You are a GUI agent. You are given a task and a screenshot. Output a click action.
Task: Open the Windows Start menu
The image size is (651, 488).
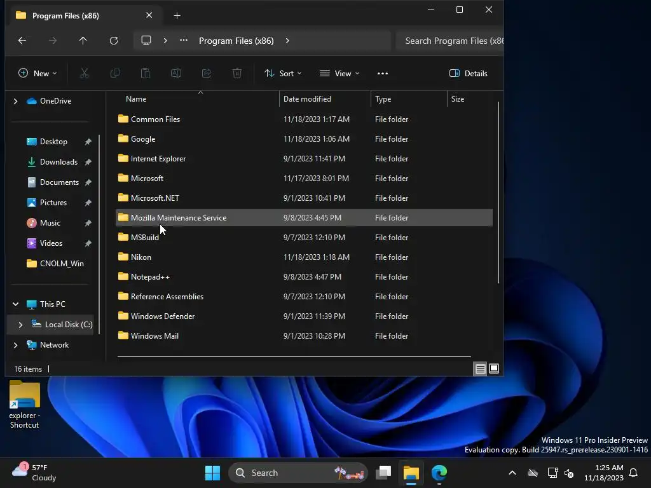(x=212, y=473)
